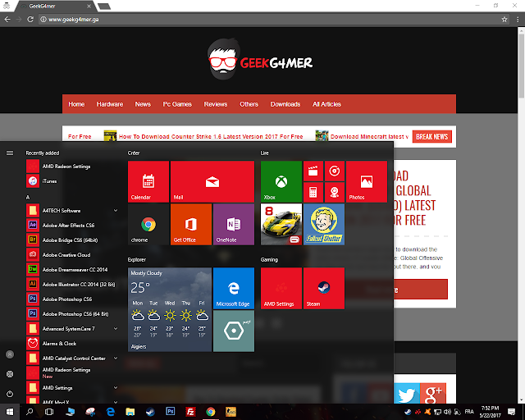Open the AMD Settings tile
525x420 pixels.
[x=281, y=288]
